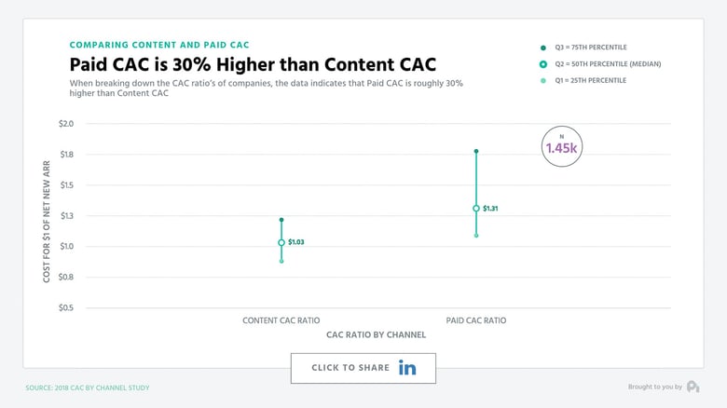This screenshot has height=408, width=727.
Task: Click the Content CAC 25th percentile bottom dot
Action: click(281, 262)
